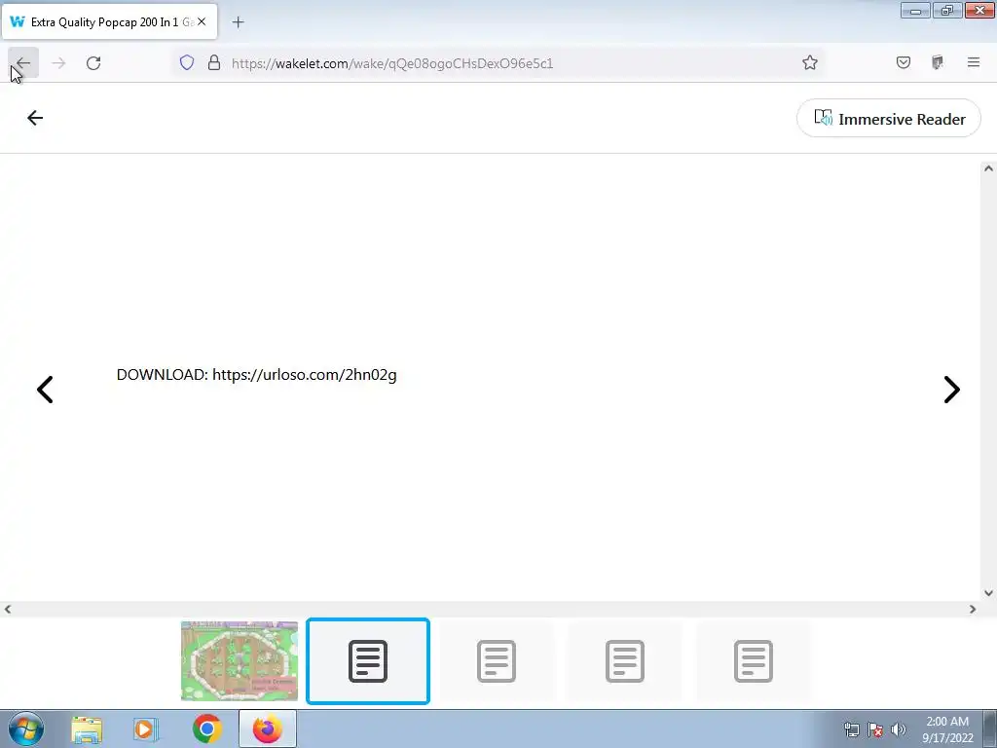Select the fifth text item thumbnail
This screenshot has height=748, width=997.
pyautogui.click(x=754, y=661)
